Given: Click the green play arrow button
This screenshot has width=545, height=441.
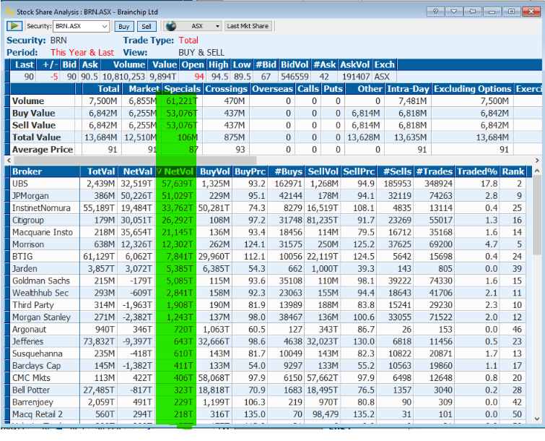Looking at the screenshot, I should pos(14,26).
